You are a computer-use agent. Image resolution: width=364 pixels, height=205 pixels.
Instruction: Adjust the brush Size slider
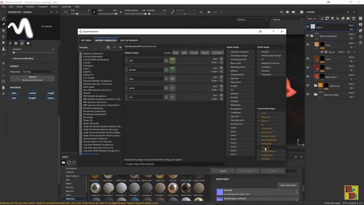click(x=80, y=14)
